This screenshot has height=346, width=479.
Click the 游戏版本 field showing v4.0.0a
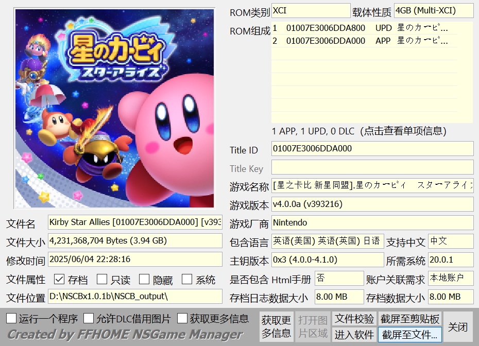coord(372,204)
